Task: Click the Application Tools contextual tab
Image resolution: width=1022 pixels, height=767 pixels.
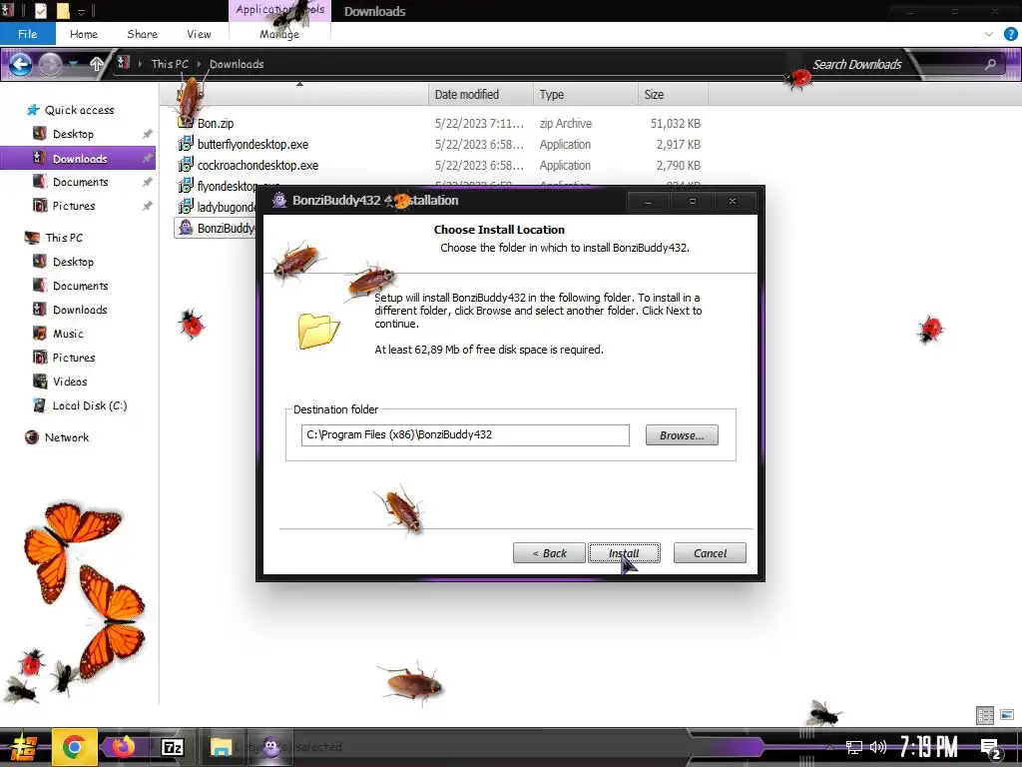Action: coord(279,10)
